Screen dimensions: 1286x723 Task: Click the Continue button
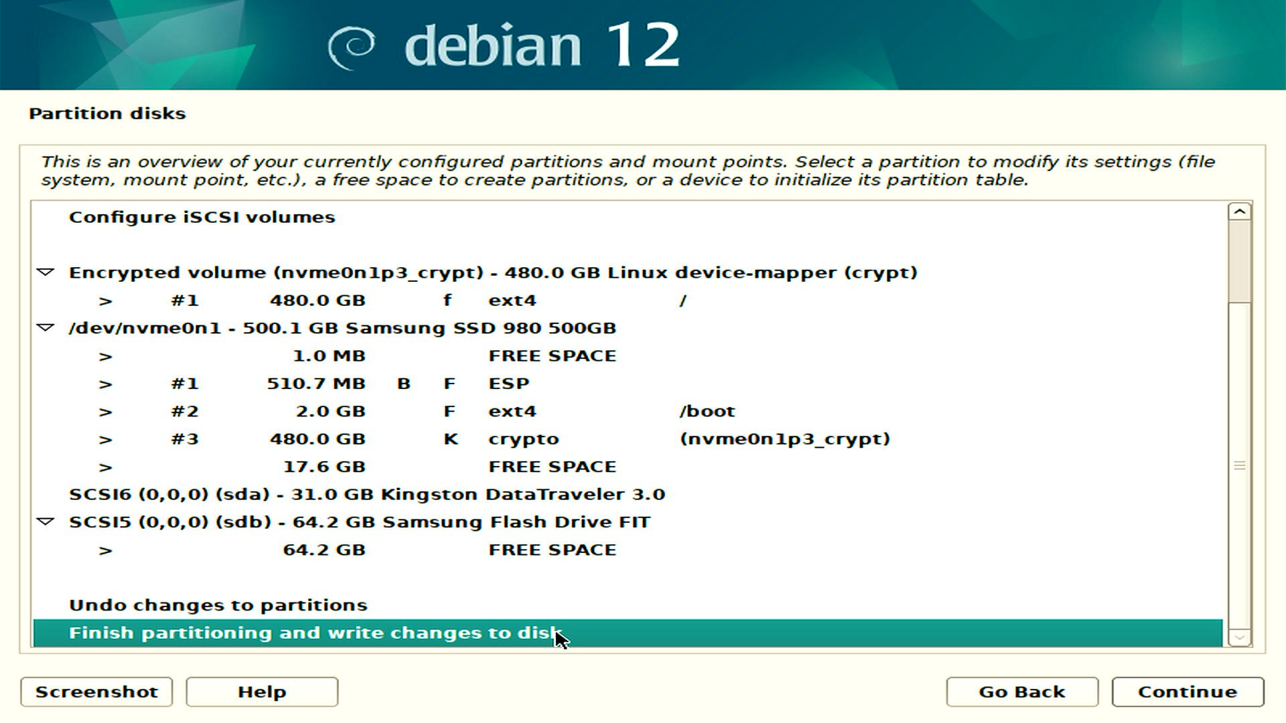point(1188,692)
